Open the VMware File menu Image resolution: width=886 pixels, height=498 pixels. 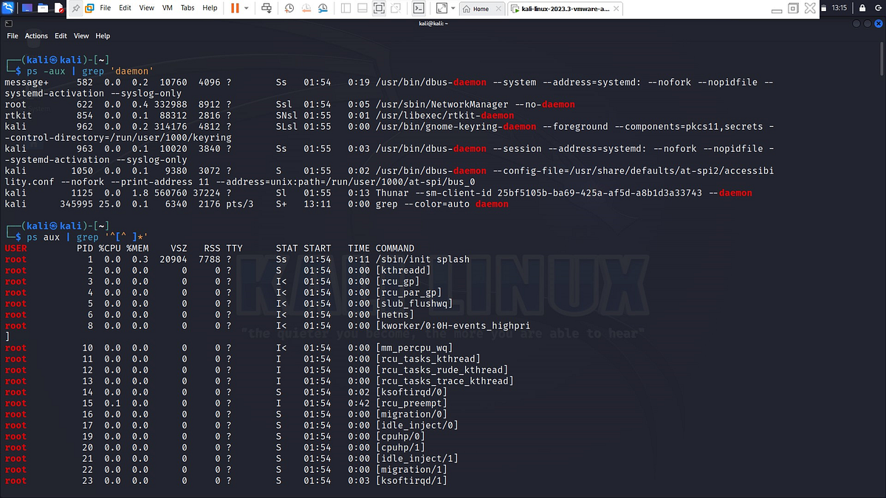click(105, 8)
